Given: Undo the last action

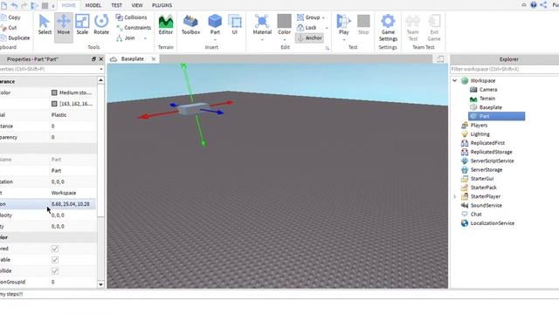Looking at the screenshot, I should [14, 5].
